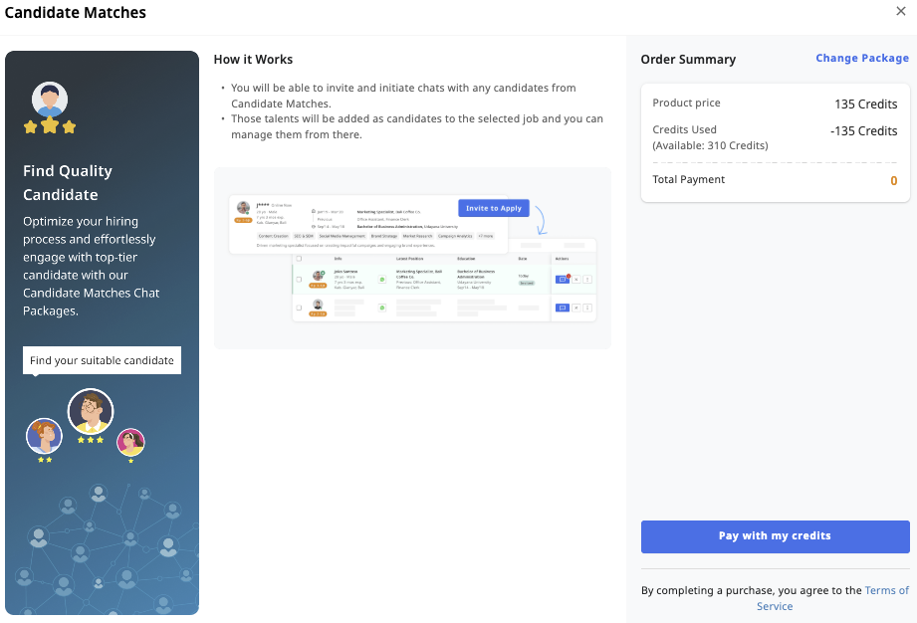Click the Candidate Matches dialog title

75,12
